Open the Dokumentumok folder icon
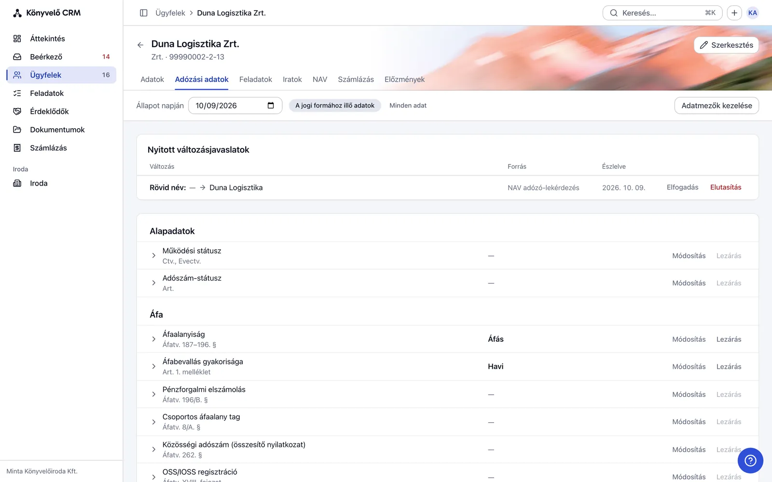This screenshot has width=772, height=482. coord(17,130)
